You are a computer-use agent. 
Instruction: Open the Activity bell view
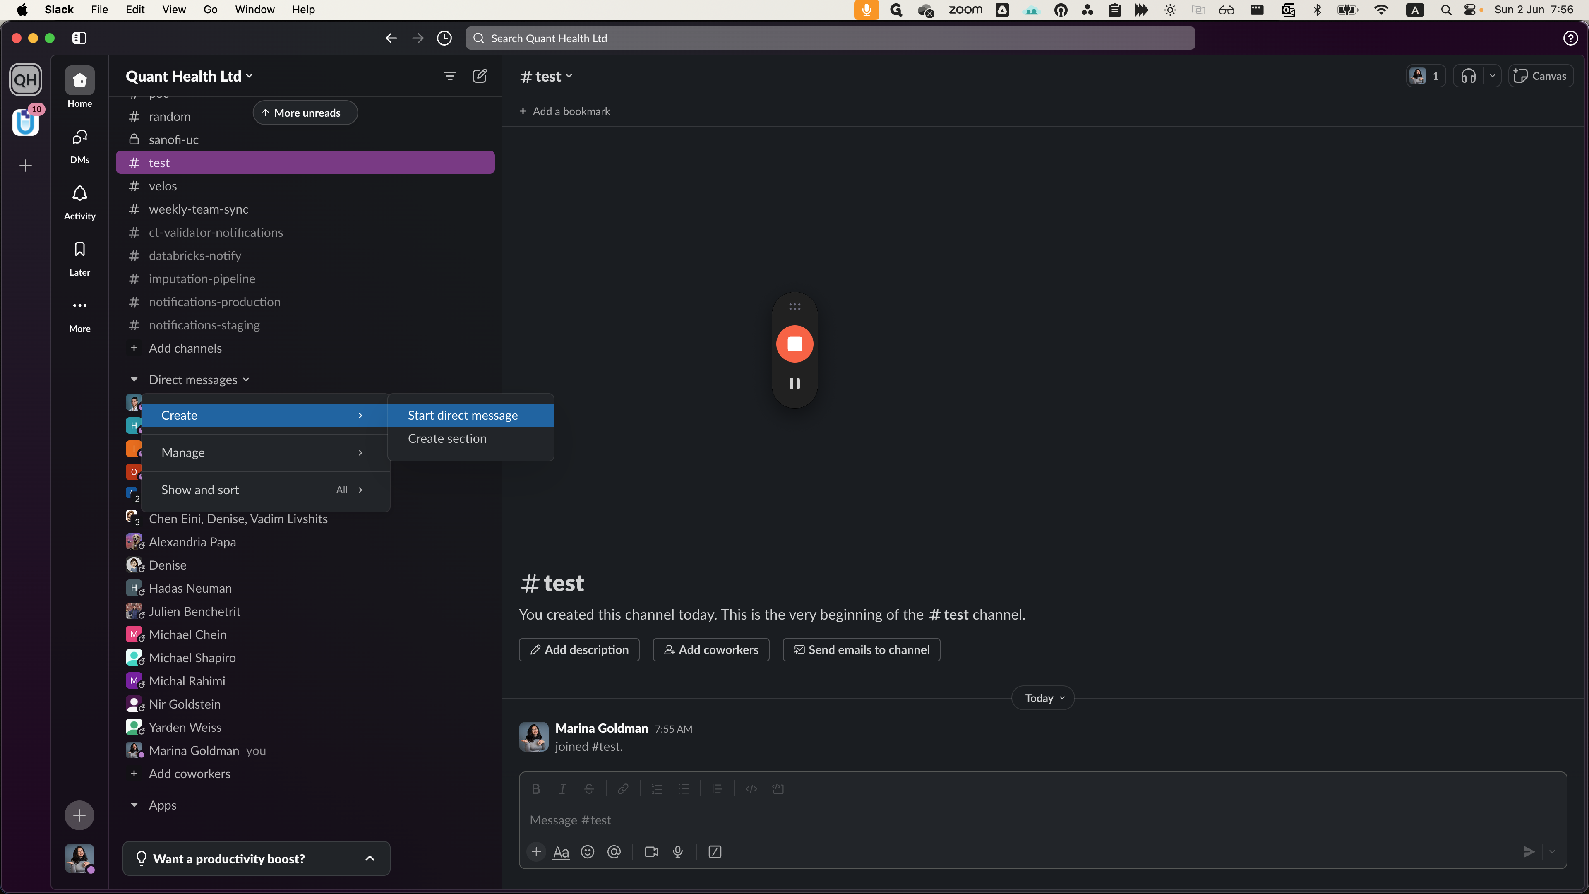pos(79,202)
